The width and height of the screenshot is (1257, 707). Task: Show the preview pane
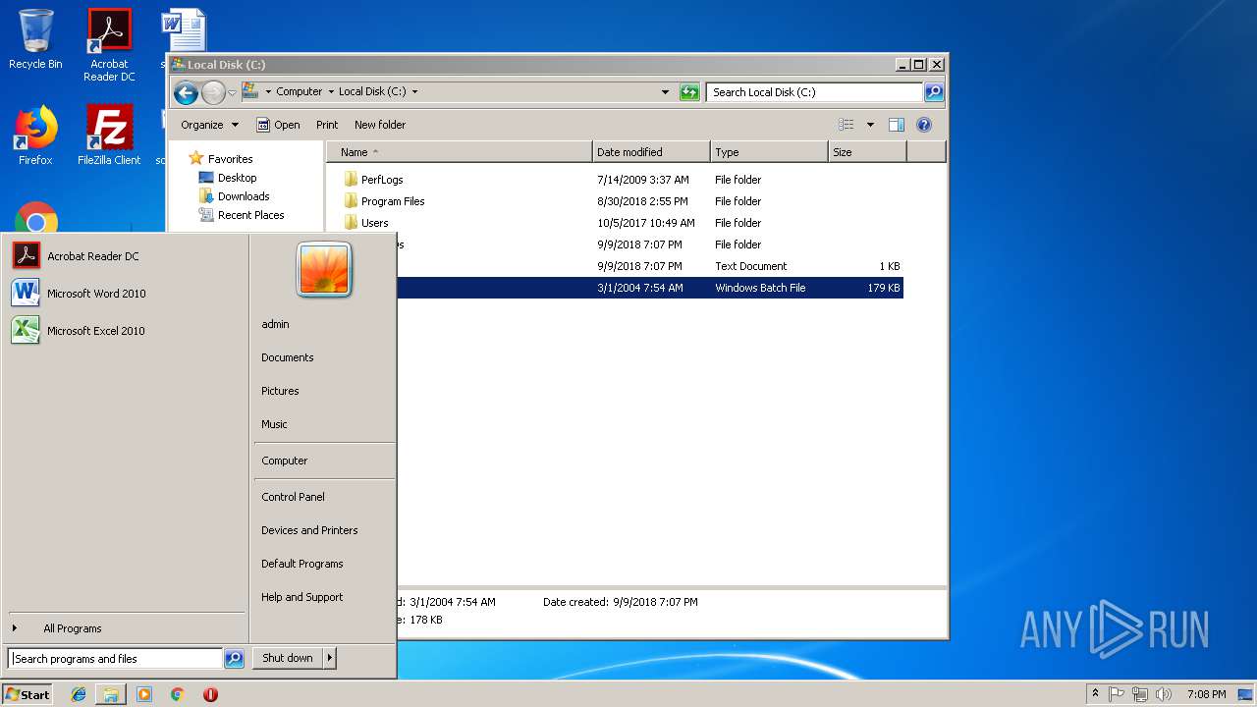pos(896,125)
